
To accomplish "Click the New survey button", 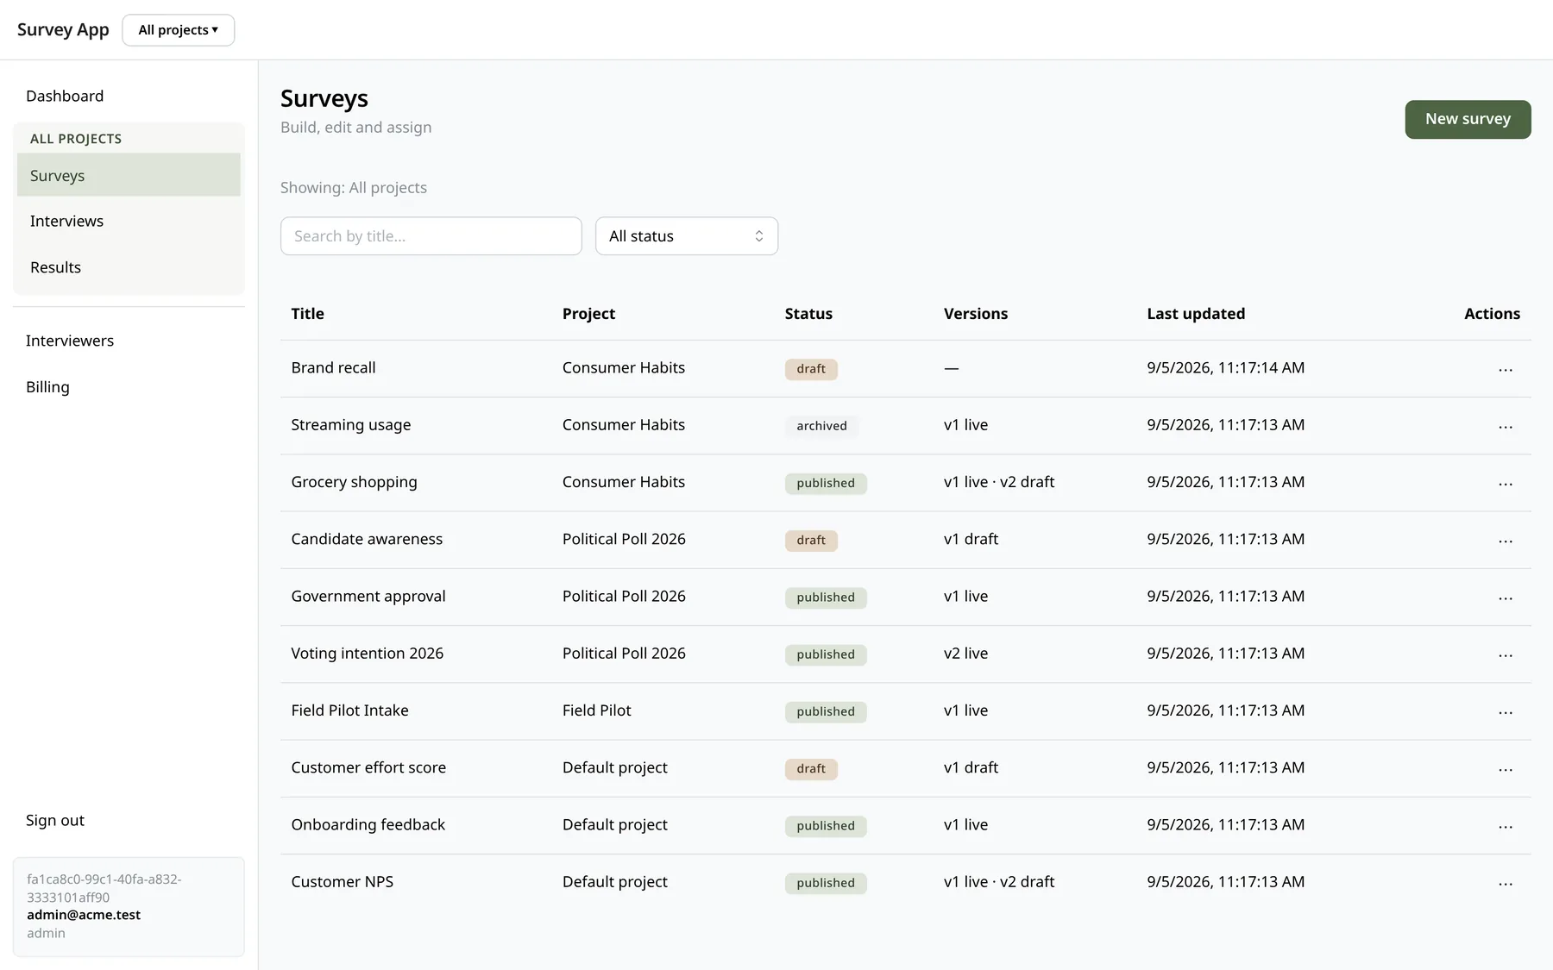I will pos(1468,119).
